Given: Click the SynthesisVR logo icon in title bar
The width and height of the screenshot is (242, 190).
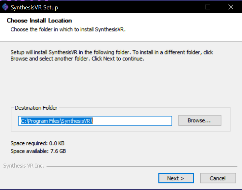Looking at the screenshot, I should (5, 7).
